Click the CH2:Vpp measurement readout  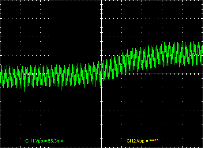click(142, 141)
